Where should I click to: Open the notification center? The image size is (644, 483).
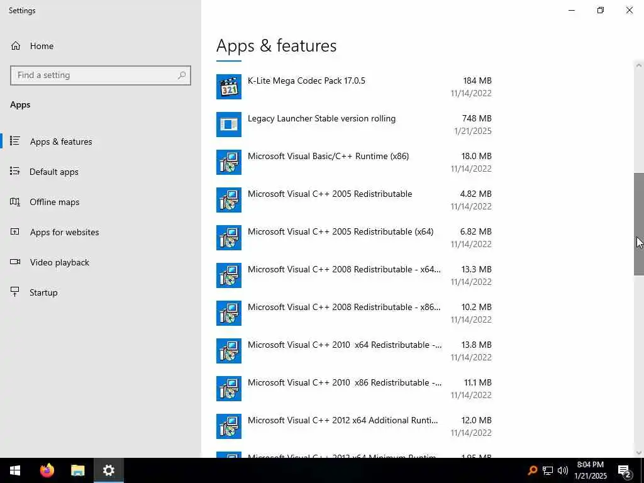click(x=625, y=471)
